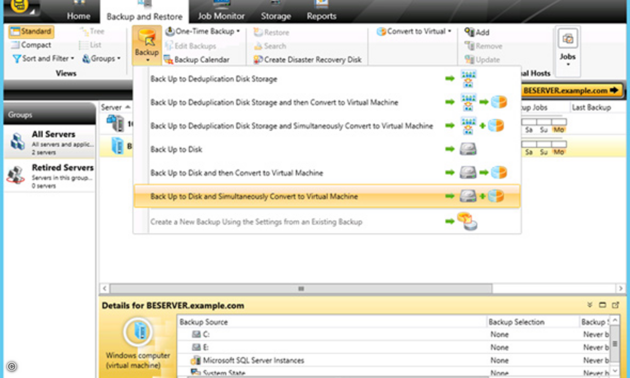This screenshot has height=378, width=630.
Task: Switch to Backup and Restore tab
Action: (x=144, y=16)
